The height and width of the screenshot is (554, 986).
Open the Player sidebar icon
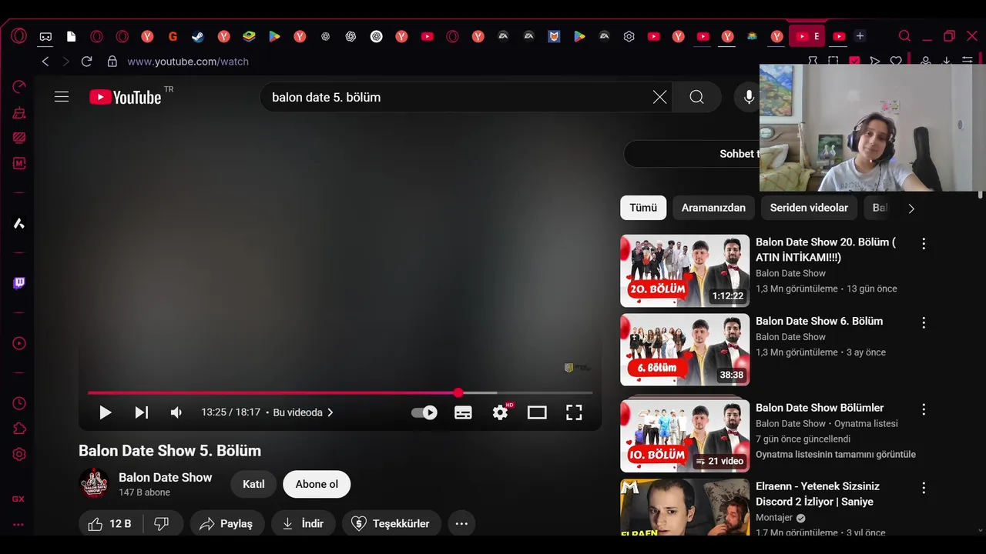pyautogui.click(x=19, y=343)
